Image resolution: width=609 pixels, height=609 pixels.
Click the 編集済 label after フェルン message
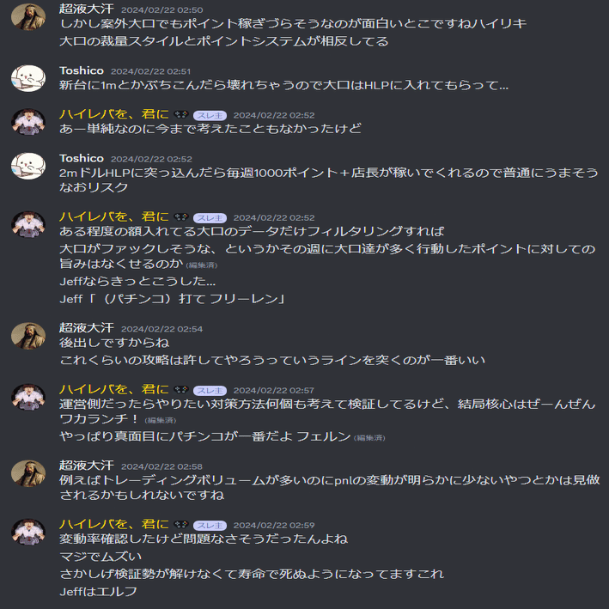click(369, 438)
